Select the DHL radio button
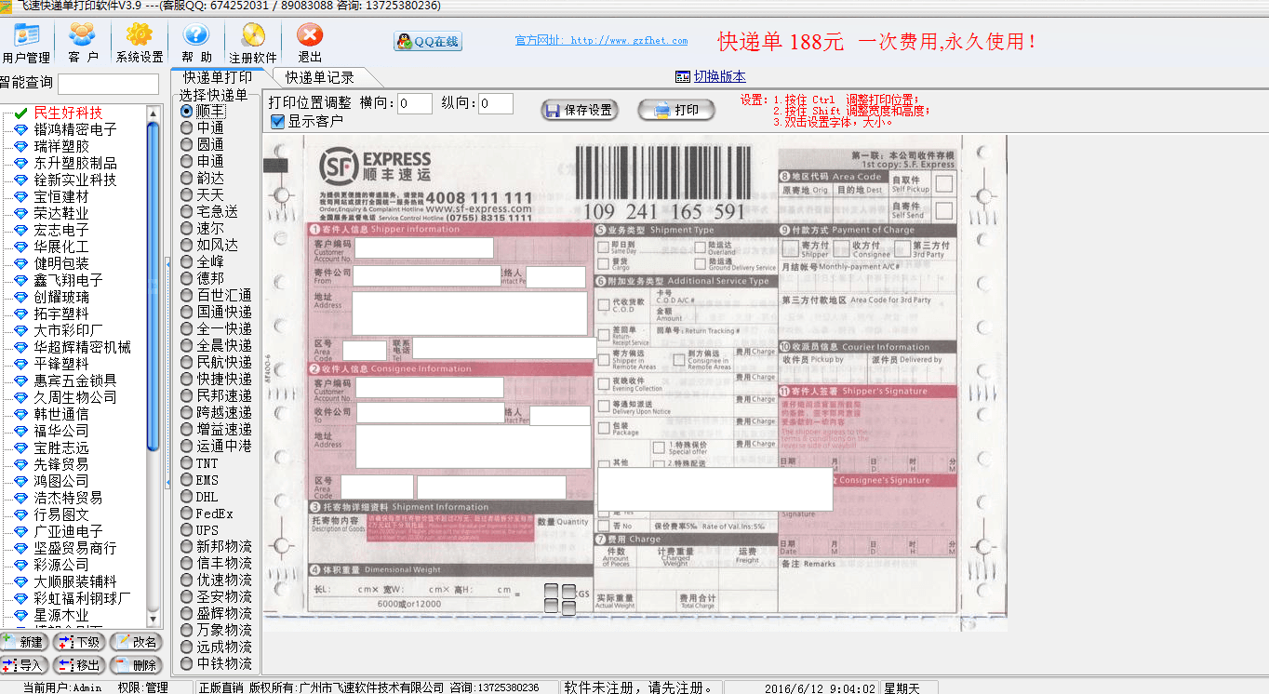The image size is (1269, 694). 186,497
